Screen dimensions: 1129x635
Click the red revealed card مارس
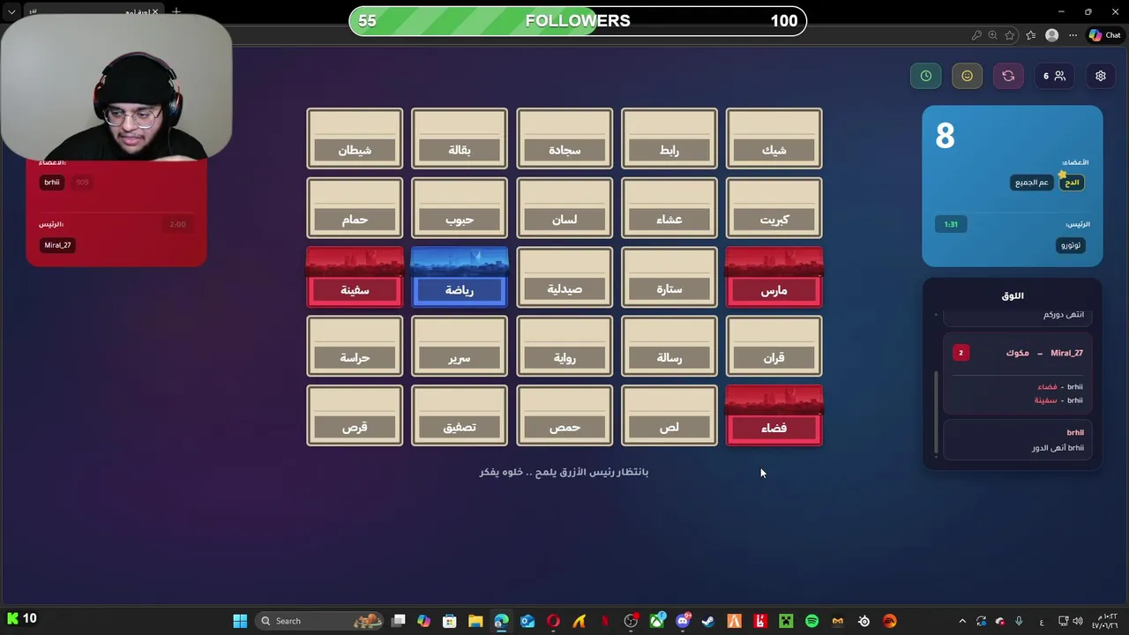coord(774,278)
